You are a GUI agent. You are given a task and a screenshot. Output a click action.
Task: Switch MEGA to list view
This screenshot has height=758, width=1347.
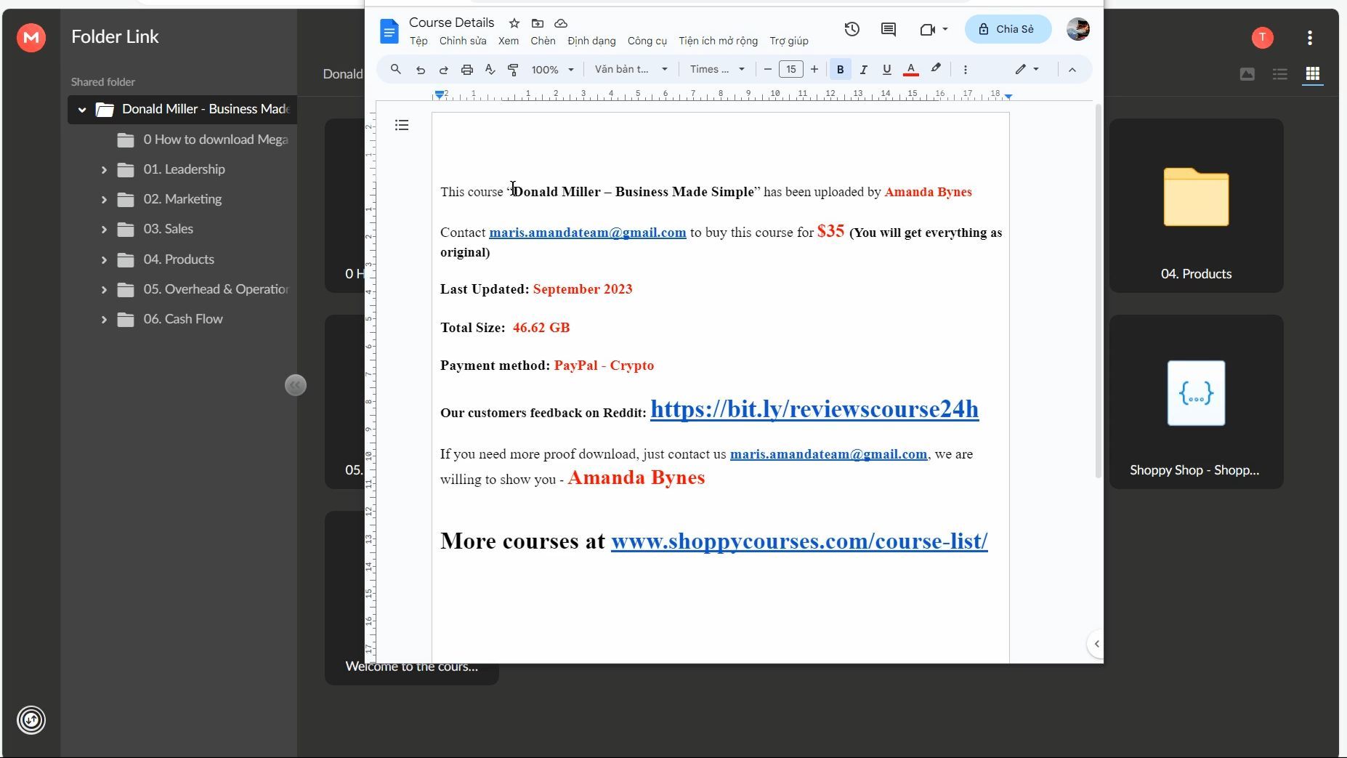point(1280,74)
